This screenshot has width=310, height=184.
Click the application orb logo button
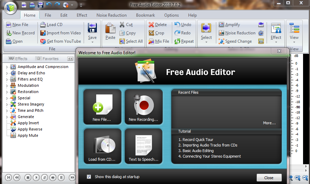(11, 8)
